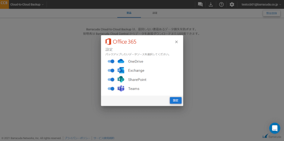This screenshot has width=284, height=141.
Task: Click the SharePoint label text
Action: pos(137,80)
